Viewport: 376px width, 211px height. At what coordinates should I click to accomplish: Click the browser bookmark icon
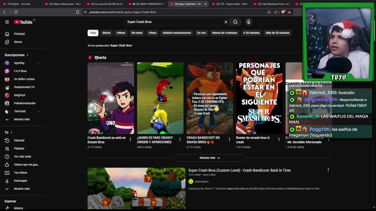point(78,12)
